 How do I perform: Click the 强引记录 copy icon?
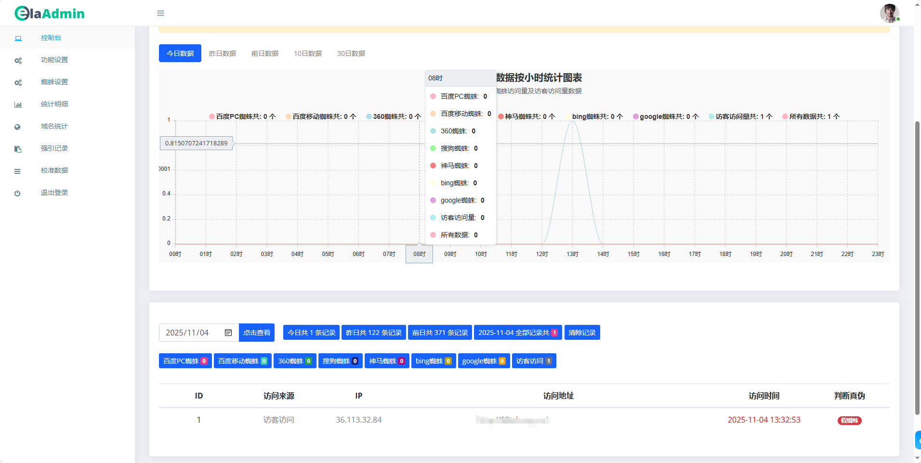coord(18,149)
